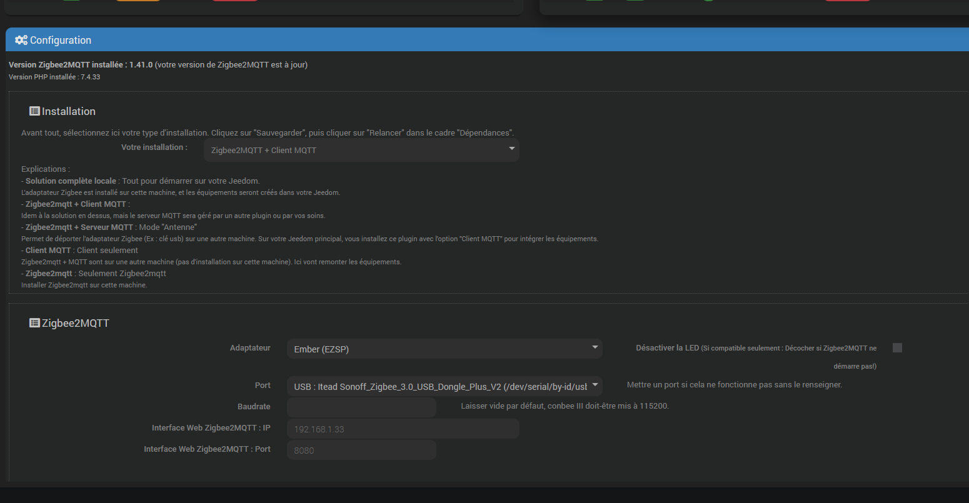Click the Baudrate field label
The width and height of the screenshot is (969, 503).
tap(254, 407)
